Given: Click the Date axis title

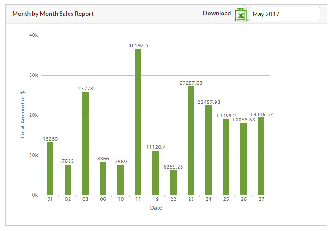Looking at the screenshot, I should (156, 208).
